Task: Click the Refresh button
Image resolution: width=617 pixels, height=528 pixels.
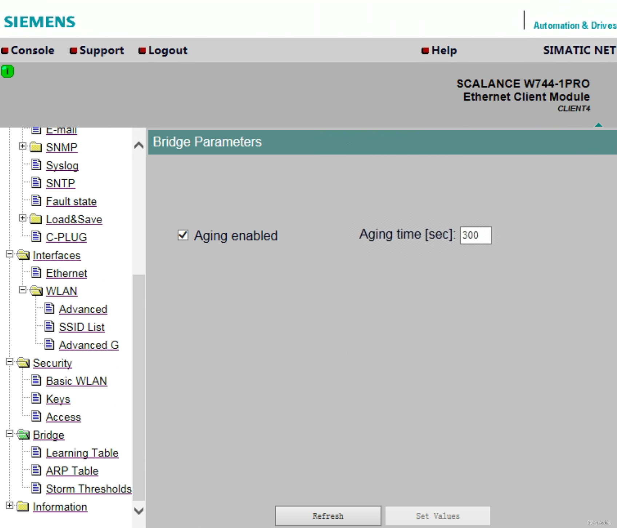Action: coord(328,516)
